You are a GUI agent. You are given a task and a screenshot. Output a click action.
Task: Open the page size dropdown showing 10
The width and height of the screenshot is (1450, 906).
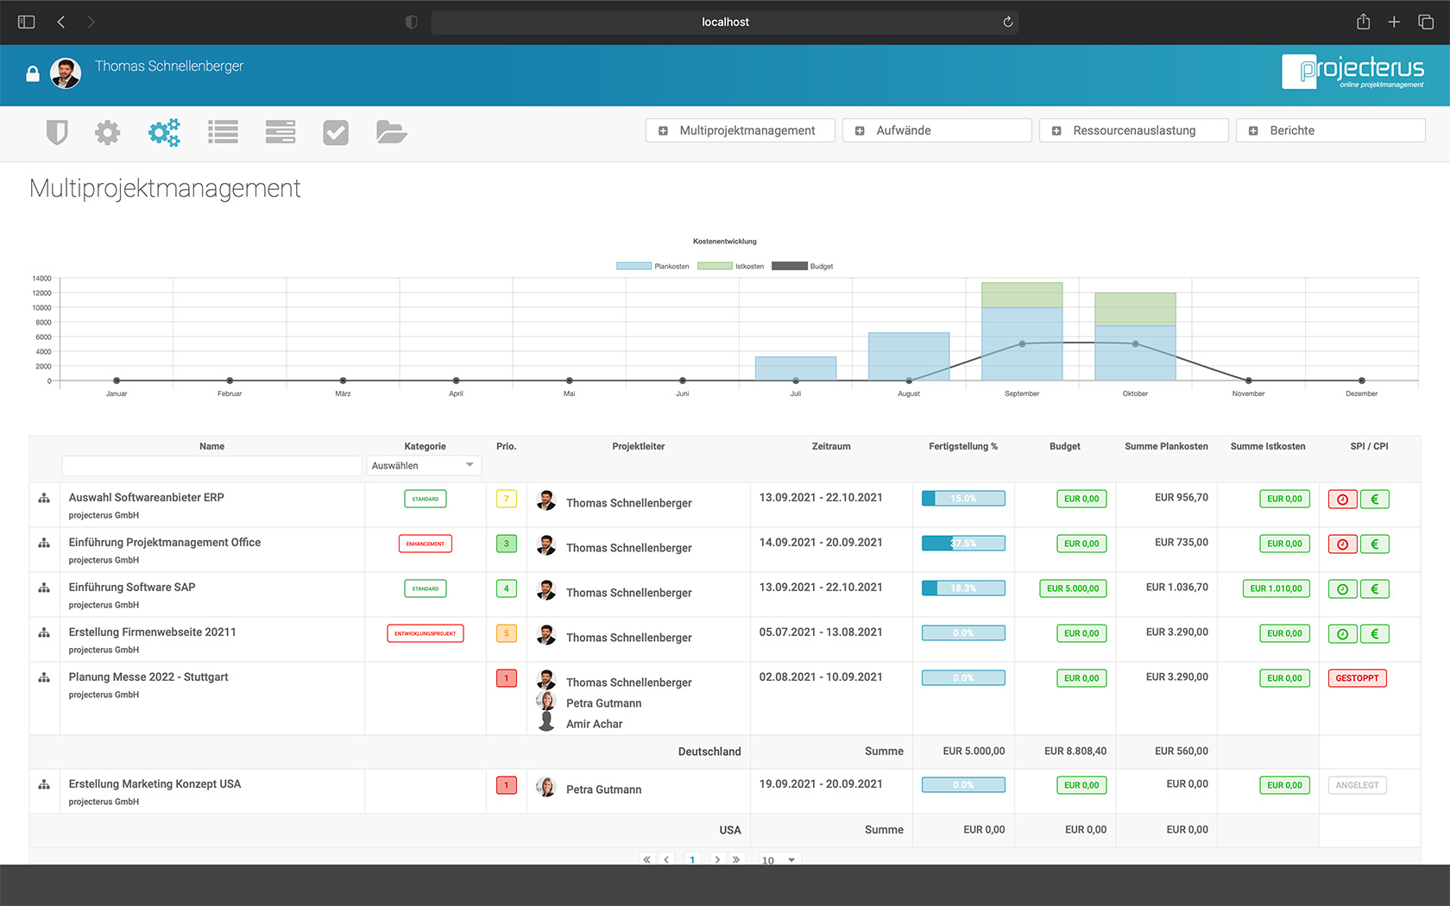[x=779, y=859]
